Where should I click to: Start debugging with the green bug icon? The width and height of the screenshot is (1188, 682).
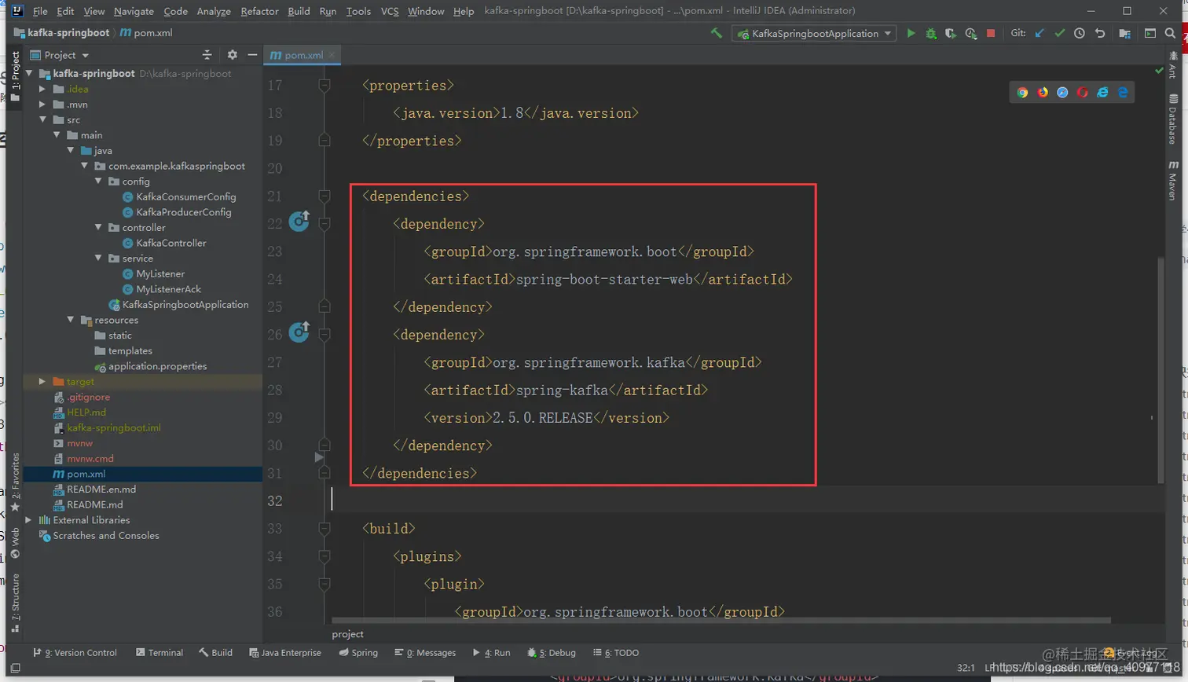[931, 33]
